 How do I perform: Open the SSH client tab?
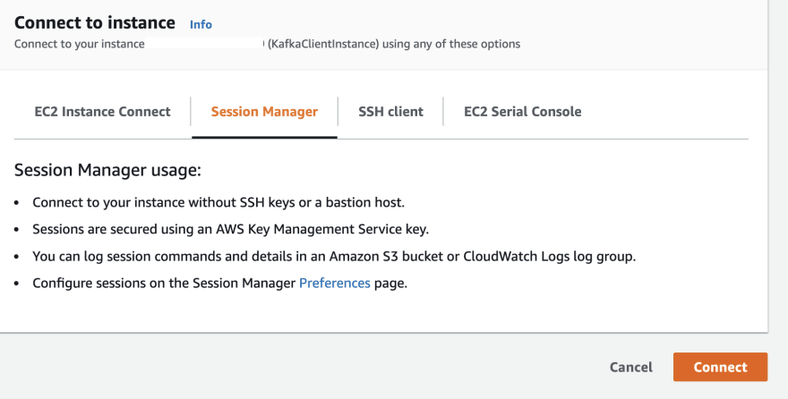390,112
